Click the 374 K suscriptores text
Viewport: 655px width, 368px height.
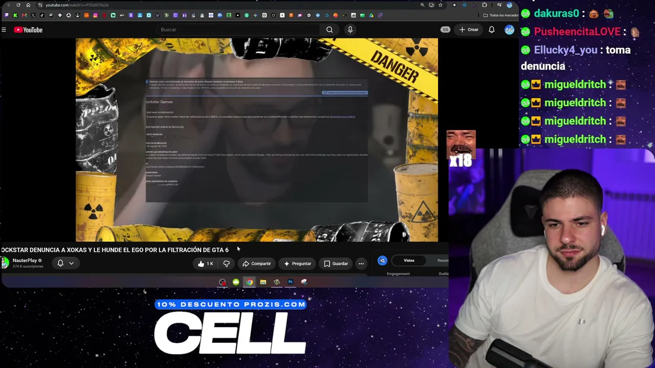click(x=28, y=266)
